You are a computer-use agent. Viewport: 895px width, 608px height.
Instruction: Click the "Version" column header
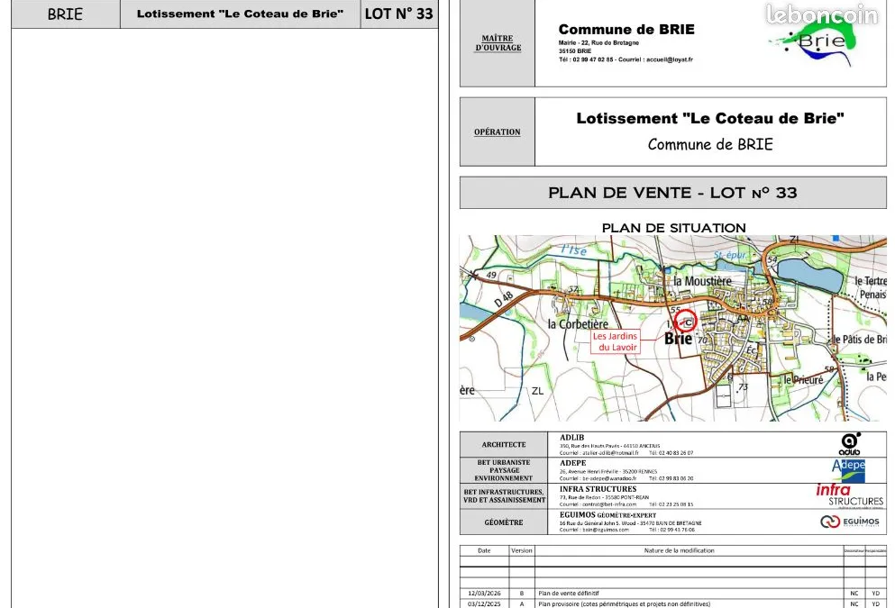(521, 550)
